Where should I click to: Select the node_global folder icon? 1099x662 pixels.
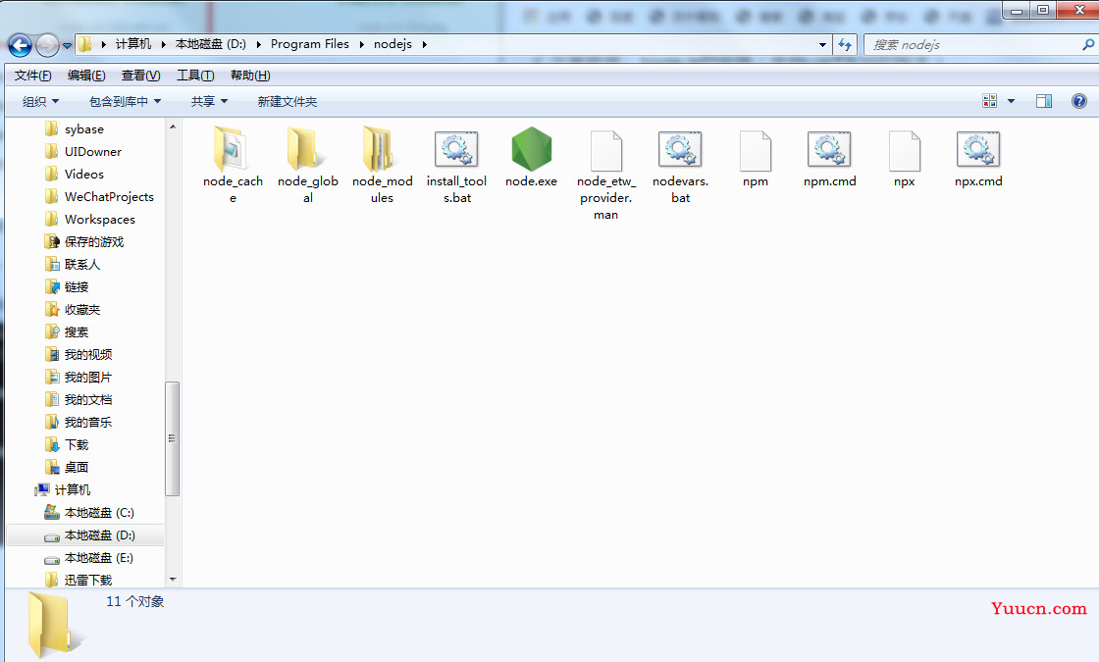pyautogui.click(x=306, y=148)
